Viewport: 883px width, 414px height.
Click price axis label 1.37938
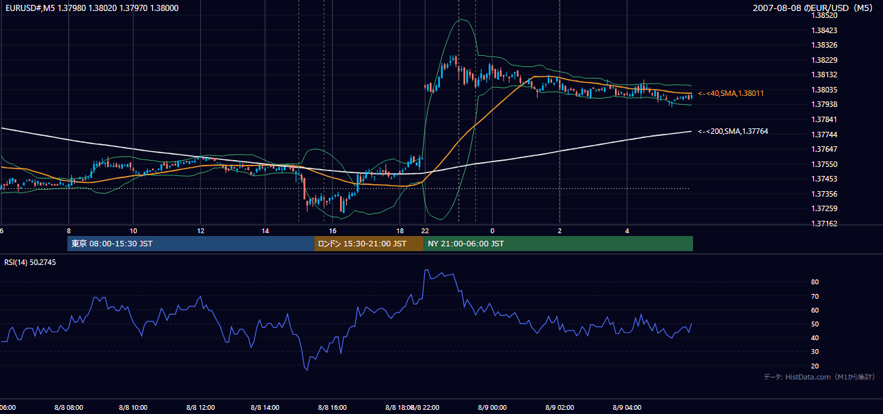(824, 104)
